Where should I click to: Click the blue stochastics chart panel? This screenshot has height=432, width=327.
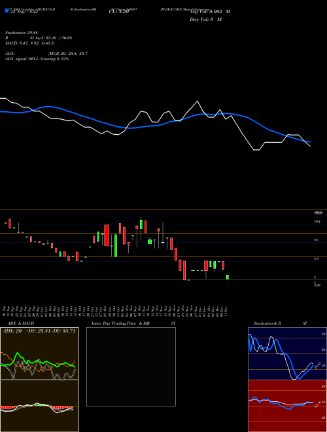tap(287, 353)
